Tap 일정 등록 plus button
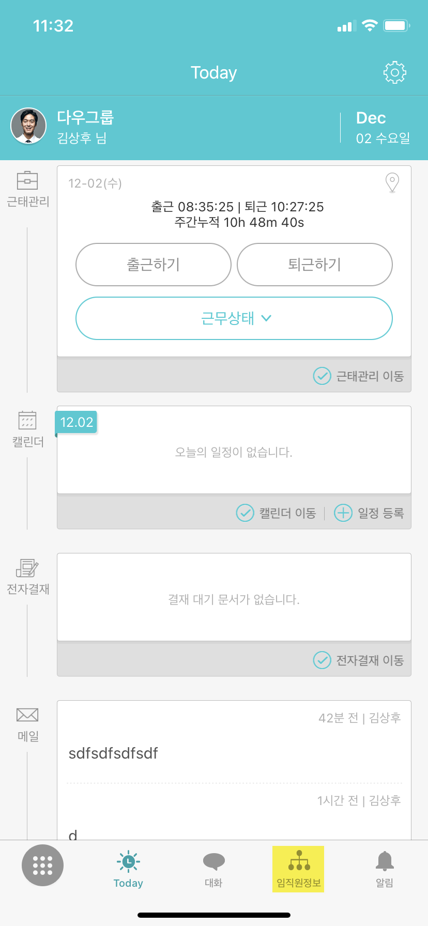 pyautogui.click(x=369, y=513)
